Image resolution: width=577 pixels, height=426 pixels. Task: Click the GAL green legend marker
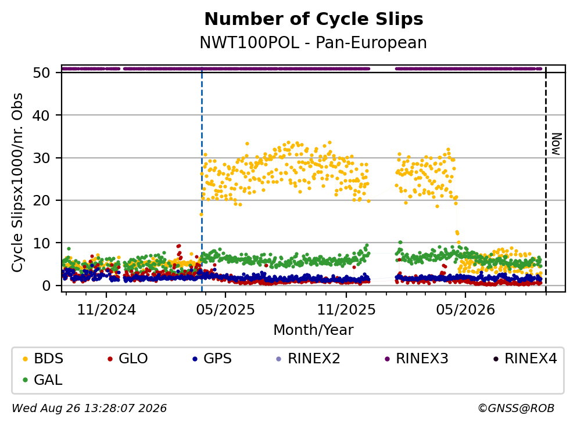click(x=25, y=380)
